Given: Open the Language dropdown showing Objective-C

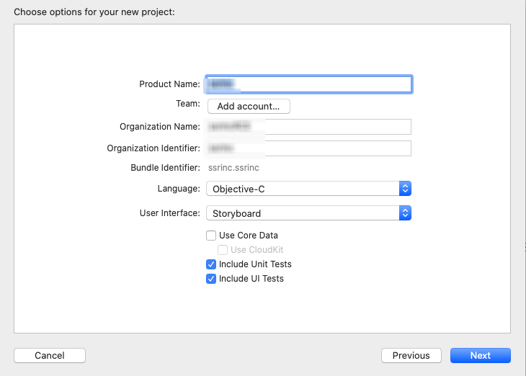Looking at the screenshot, I should point(303,189).
